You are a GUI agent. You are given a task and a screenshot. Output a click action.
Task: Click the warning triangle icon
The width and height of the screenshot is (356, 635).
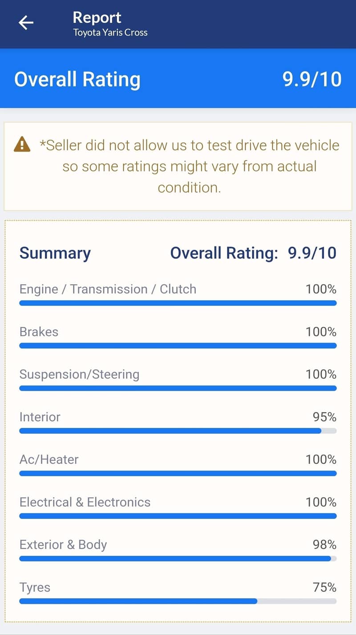22,145
